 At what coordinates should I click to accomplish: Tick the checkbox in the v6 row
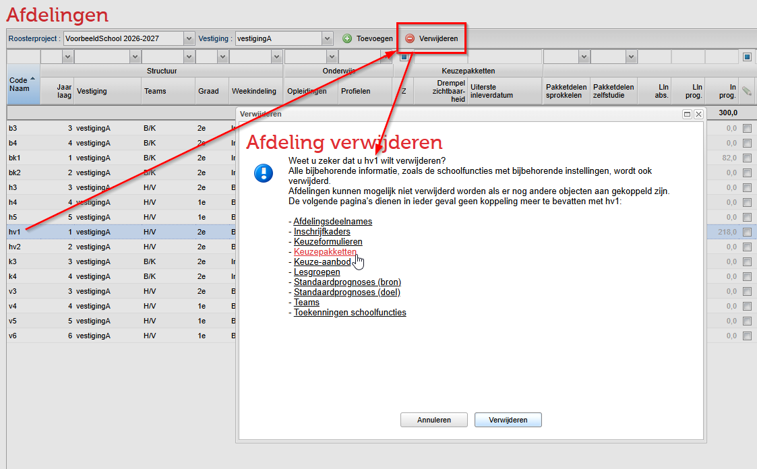tap(747, 336)
